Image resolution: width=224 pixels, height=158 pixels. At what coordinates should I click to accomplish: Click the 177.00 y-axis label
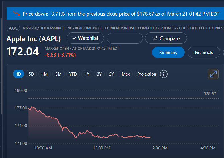coord(21,108)
